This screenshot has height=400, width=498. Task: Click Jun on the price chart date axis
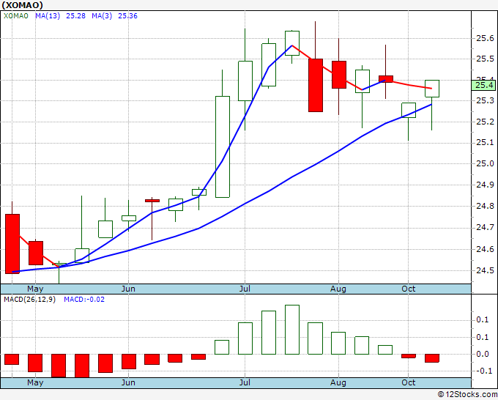tap(128, 289)
